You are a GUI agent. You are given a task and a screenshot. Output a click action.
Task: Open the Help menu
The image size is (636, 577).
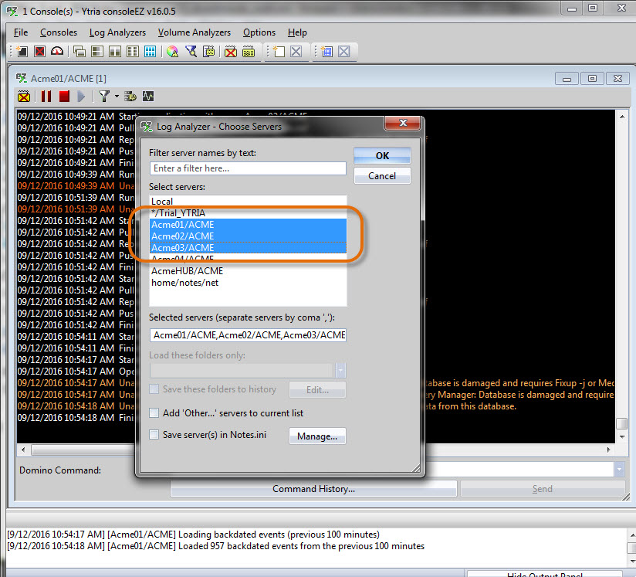(x=297, y=32)
